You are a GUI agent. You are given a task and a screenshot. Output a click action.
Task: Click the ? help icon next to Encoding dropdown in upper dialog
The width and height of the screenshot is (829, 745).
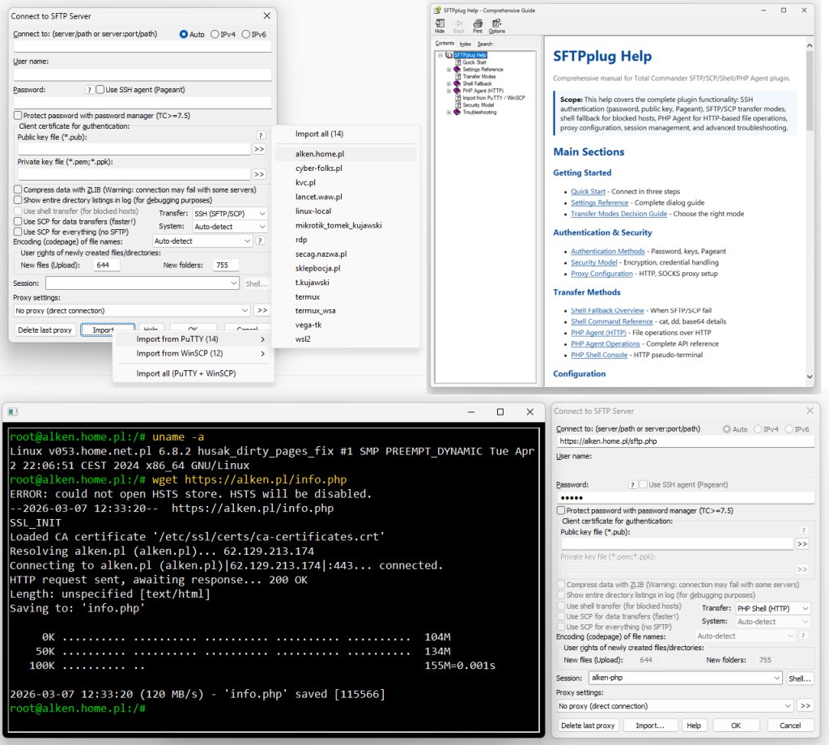pyautogui.click(x=260, y=241)
